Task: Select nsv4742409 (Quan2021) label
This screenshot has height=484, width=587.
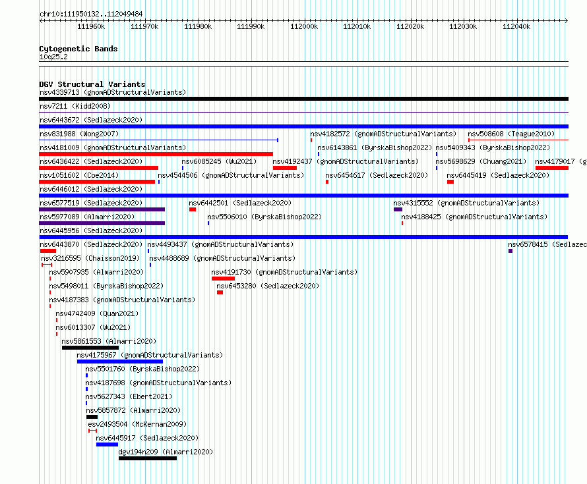Action: (x=97, y=313)
